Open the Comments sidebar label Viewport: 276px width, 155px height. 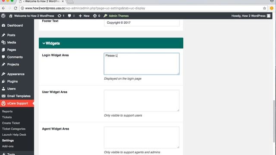coord(15,57)
